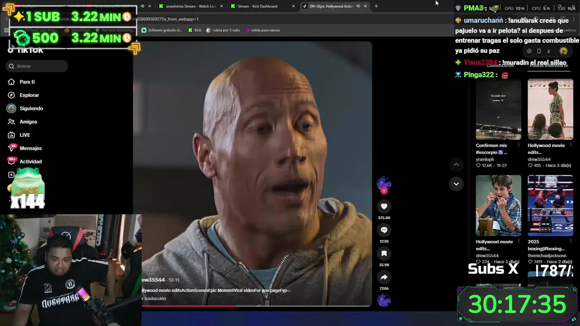
Task: Switch to the Comentarios tab
Action: coord(500,66)
